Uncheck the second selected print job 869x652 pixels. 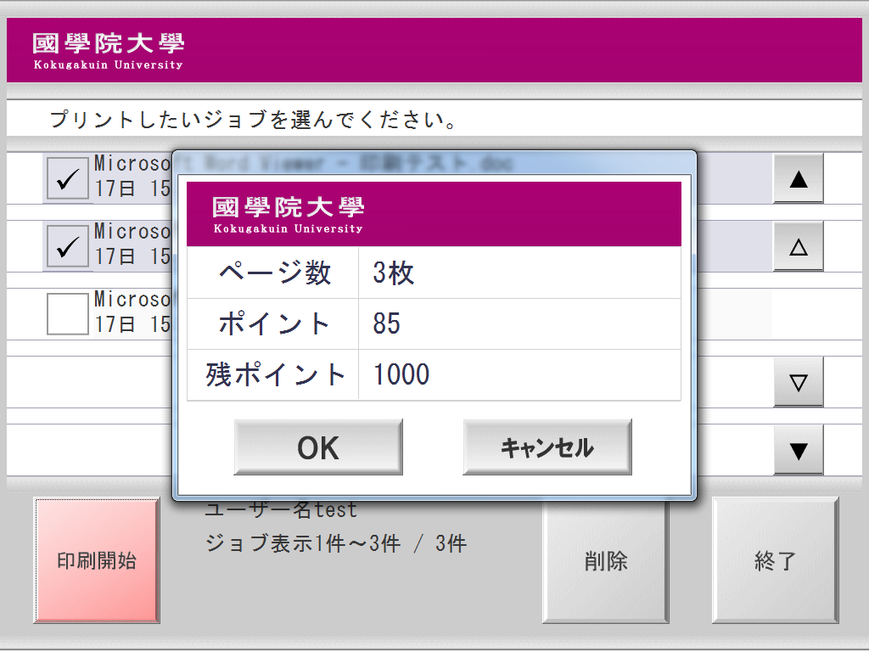pos(67,245)
